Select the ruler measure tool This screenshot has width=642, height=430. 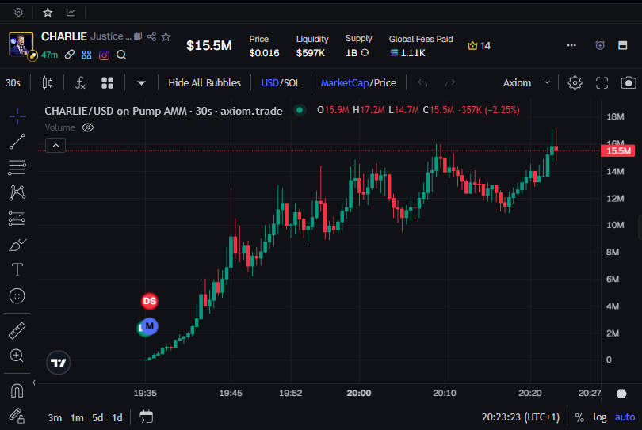coord(17,330)
